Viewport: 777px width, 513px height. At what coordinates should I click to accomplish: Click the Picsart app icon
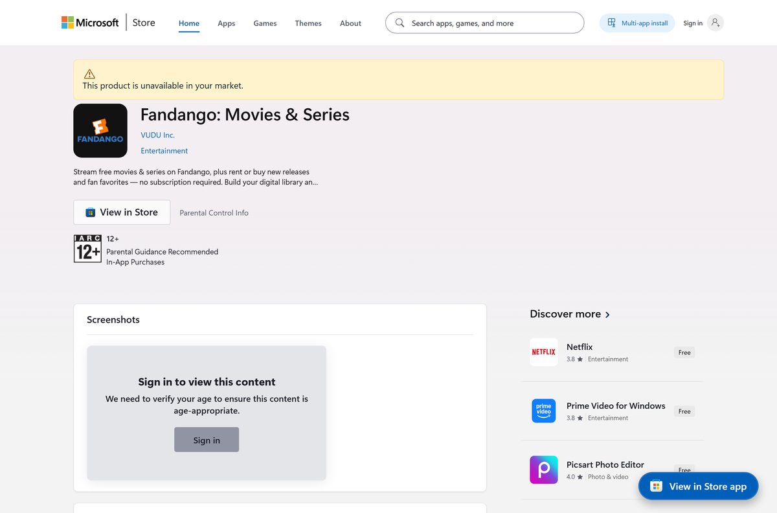pos(543,470)
